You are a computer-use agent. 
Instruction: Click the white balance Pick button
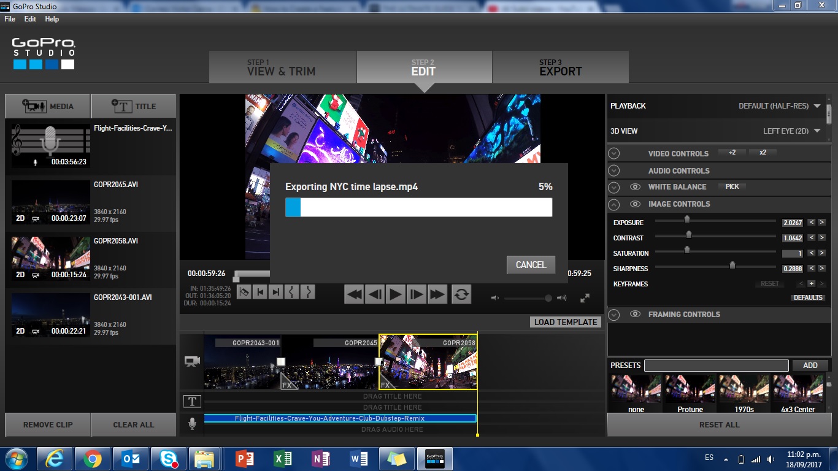point(732,187)
